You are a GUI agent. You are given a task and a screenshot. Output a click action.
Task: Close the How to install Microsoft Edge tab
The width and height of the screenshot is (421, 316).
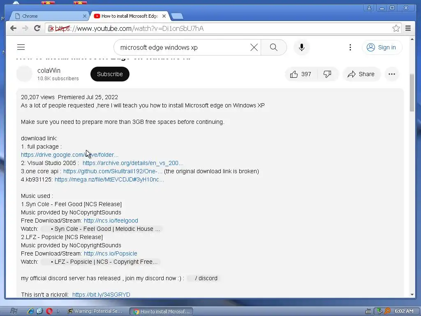coord(164,16)
